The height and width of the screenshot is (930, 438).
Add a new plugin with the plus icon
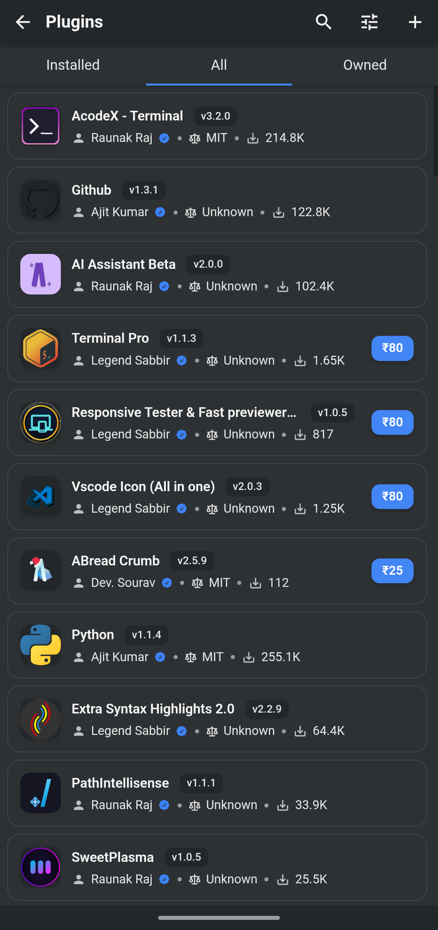coord(415,22)
